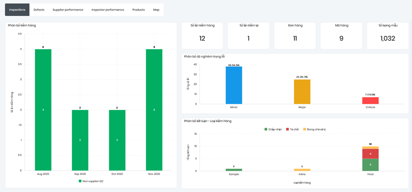Toggle the red Từ chối legend swatch
Screen dimensions: 412x192
(x=287, y=129)
